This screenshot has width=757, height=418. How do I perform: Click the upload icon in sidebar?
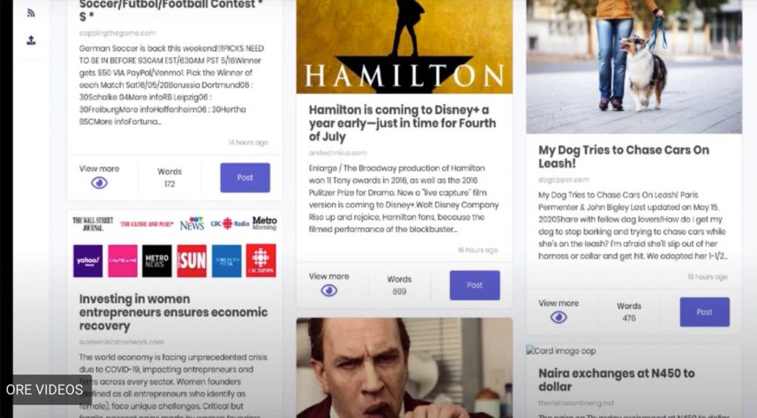tap(31, 40)
